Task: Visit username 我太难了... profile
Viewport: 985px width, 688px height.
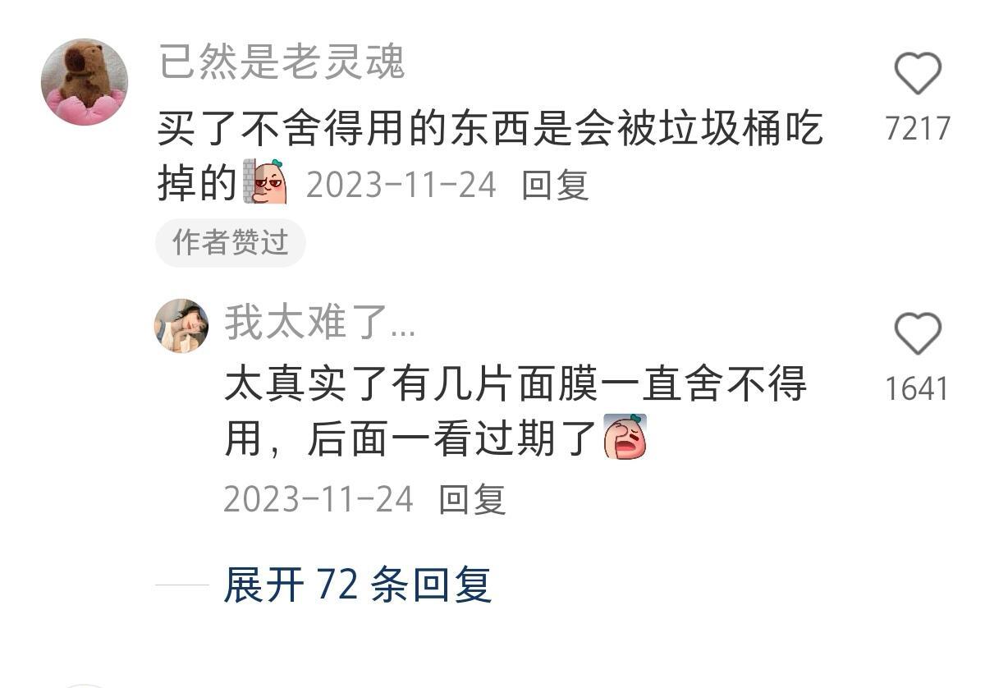Action: [320, 322]
